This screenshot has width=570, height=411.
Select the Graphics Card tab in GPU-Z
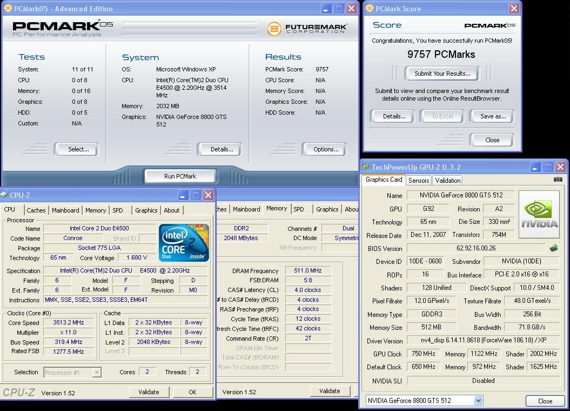[x=384, y=180]
